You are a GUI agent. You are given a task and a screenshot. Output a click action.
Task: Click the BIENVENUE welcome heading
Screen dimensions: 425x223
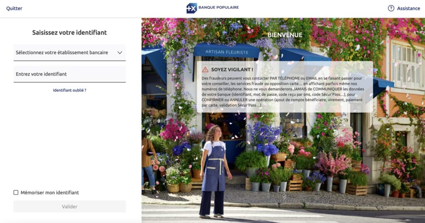[x=285, y=35]
